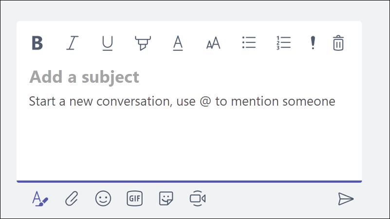Toggle italic formatting

click(x=72, y=43)
